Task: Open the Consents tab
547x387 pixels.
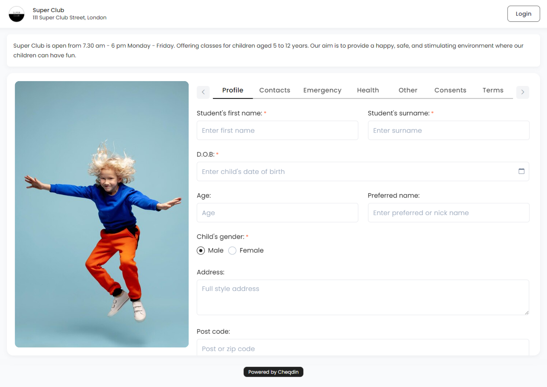Action: [450, 90]
